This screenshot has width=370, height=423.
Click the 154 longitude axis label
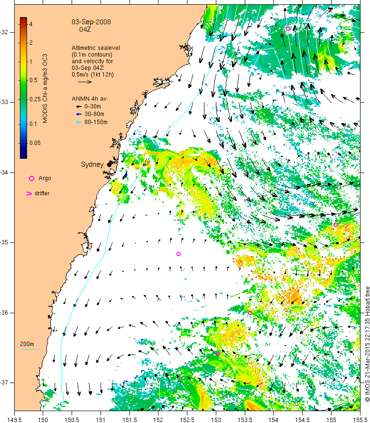[273, 420]
